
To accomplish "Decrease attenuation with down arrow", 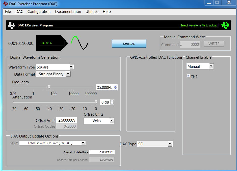I will [x=112, y=103].
